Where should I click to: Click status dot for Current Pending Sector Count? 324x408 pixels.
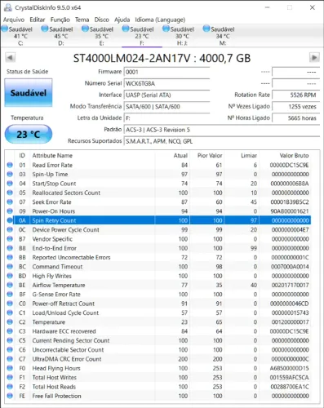tap(10, 340)
